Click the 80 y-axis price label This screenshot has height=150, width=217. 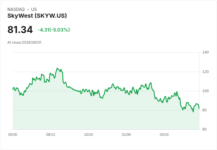pyautogui.click(x=204, y=110)
